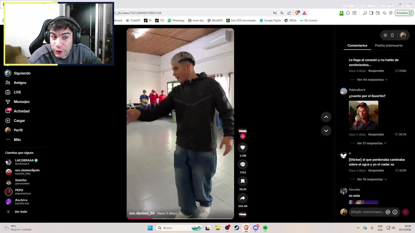Open the emoji picker in comment box
415x233 pixels.
pos(395,212)
